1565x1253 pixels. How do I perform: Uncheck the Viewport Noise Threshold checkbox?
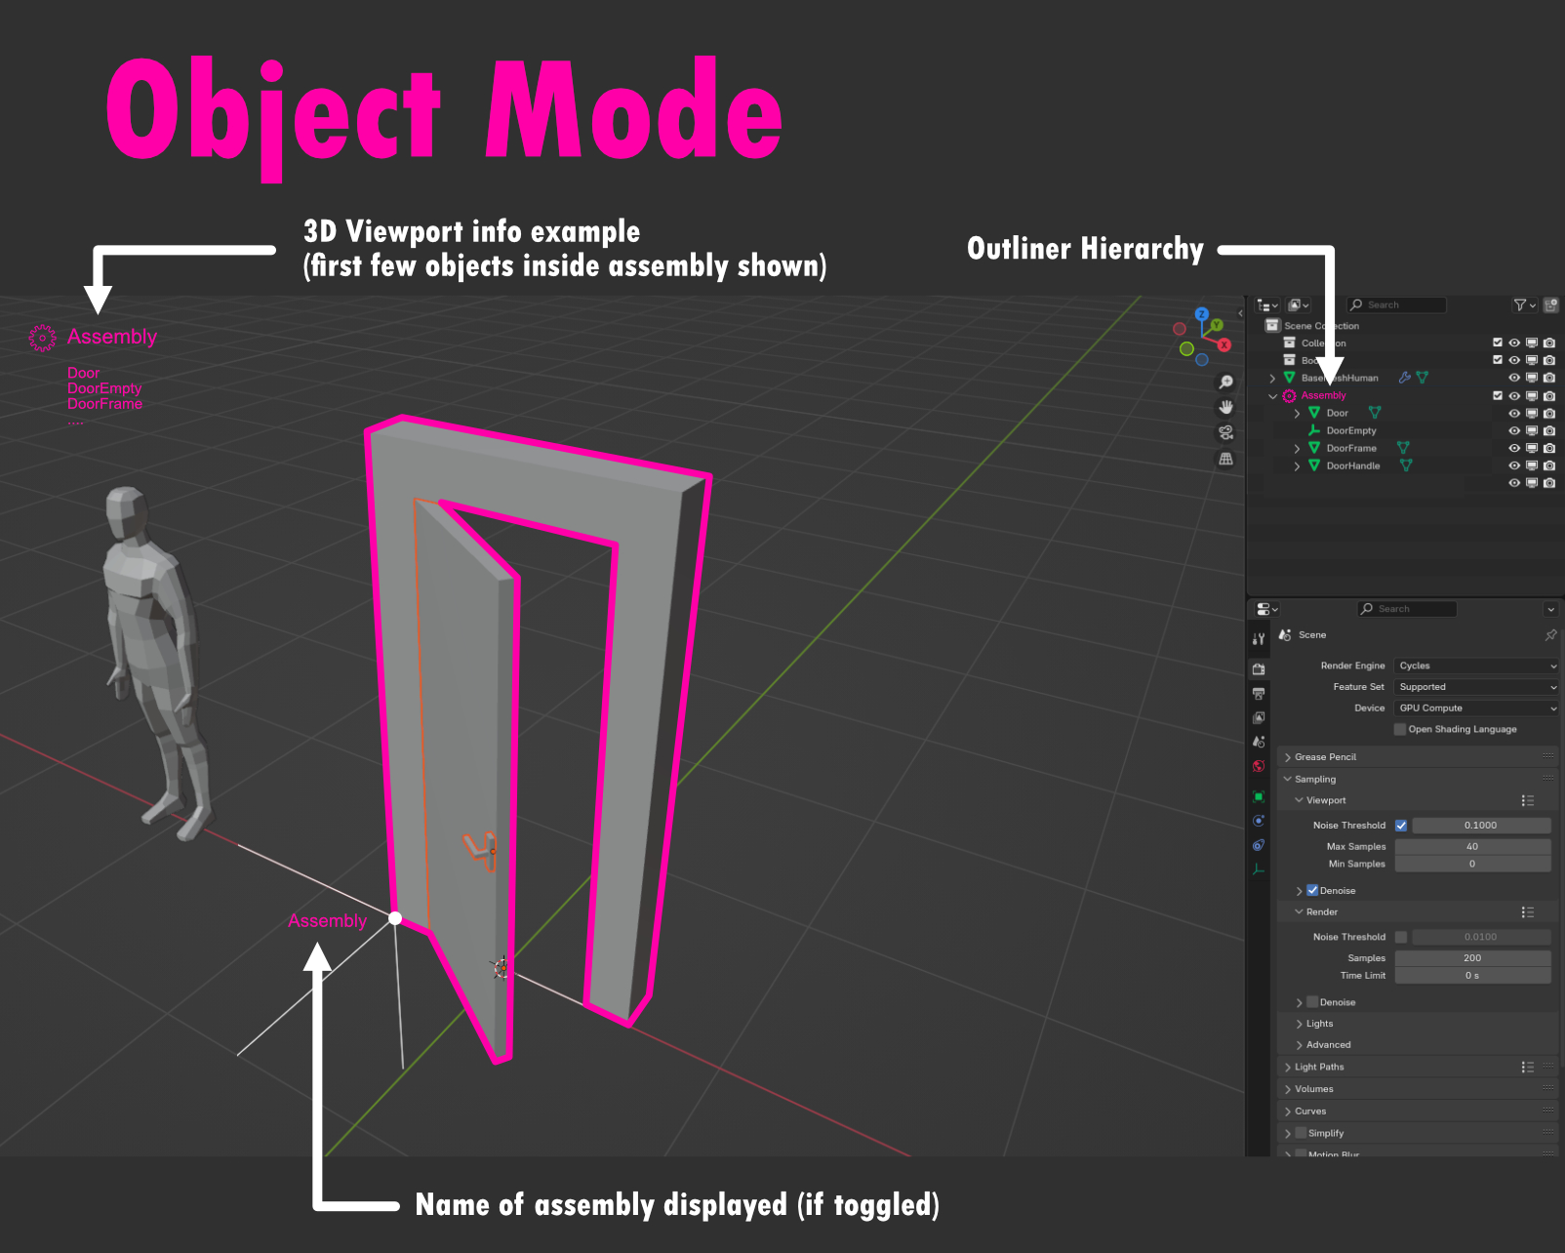point(1401,826)
